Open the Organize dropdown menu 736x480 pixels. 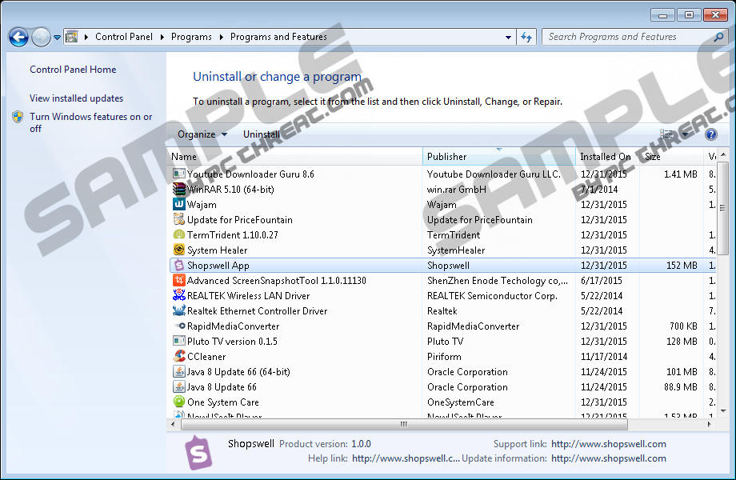point(202,134)
